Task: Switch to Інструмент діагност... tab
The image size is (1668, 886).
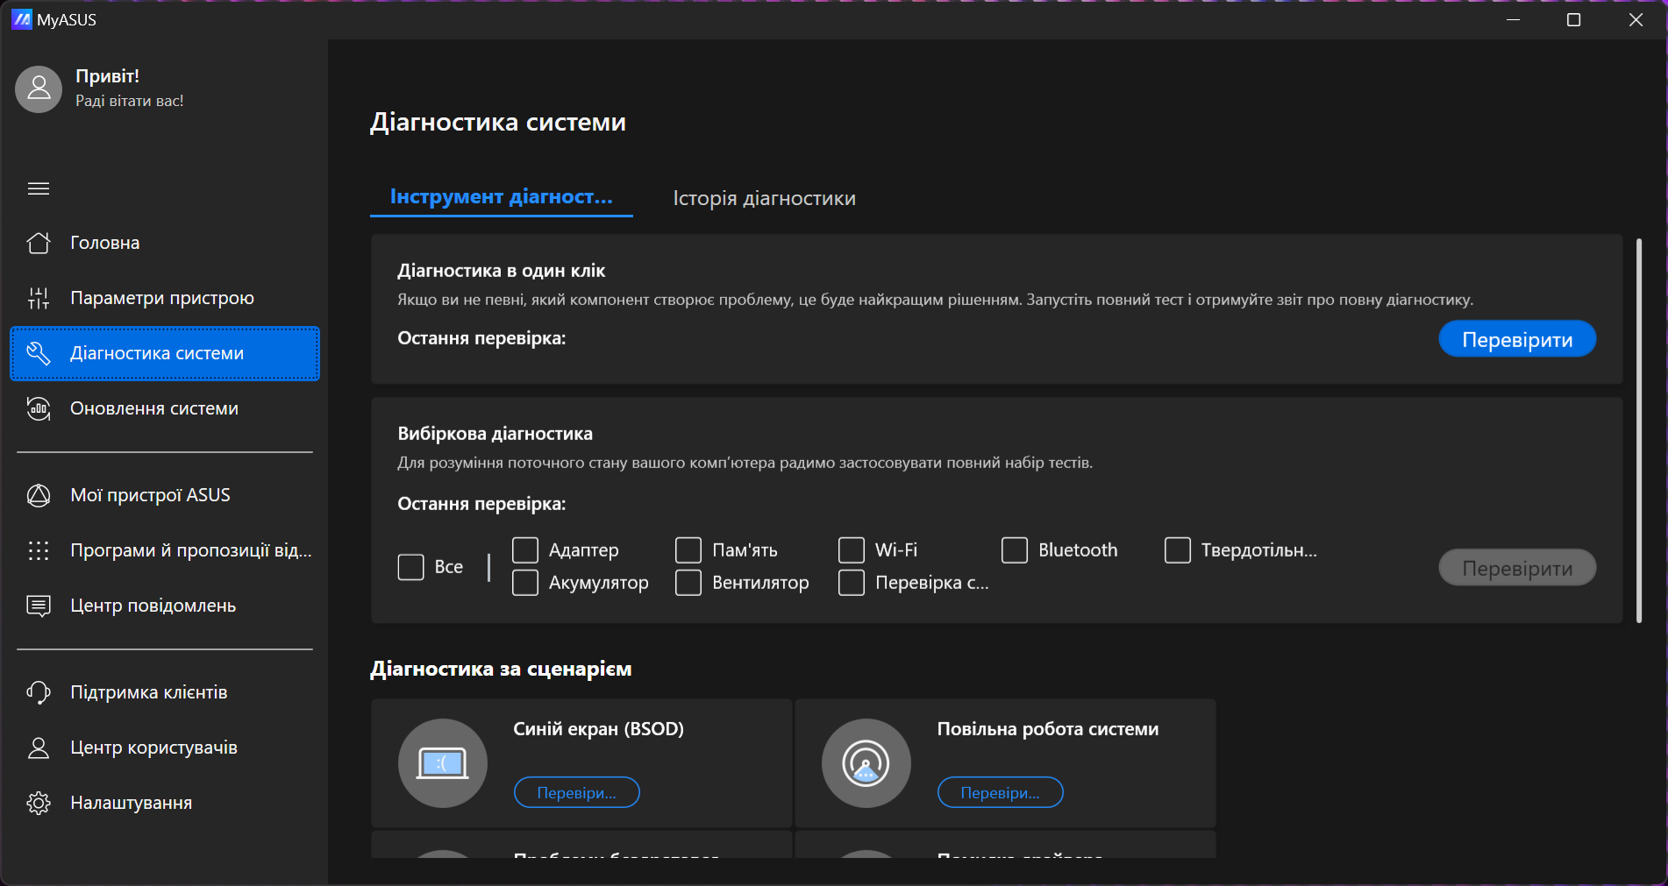Action: tap(502, 197)
